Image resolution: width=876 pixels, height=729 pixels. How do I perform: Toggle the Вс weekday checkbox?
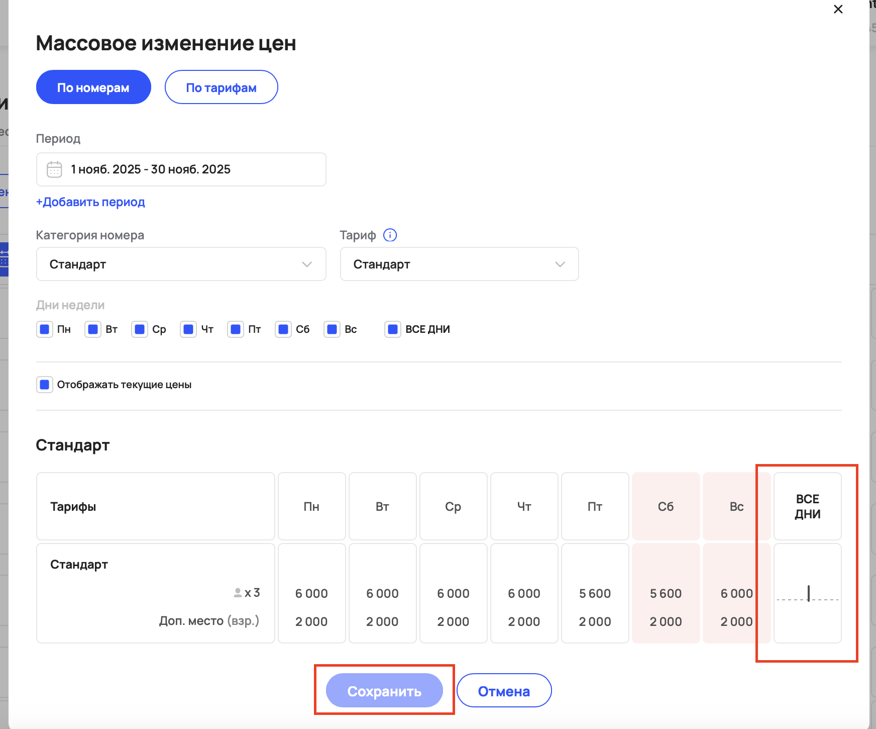click(332, 329)
